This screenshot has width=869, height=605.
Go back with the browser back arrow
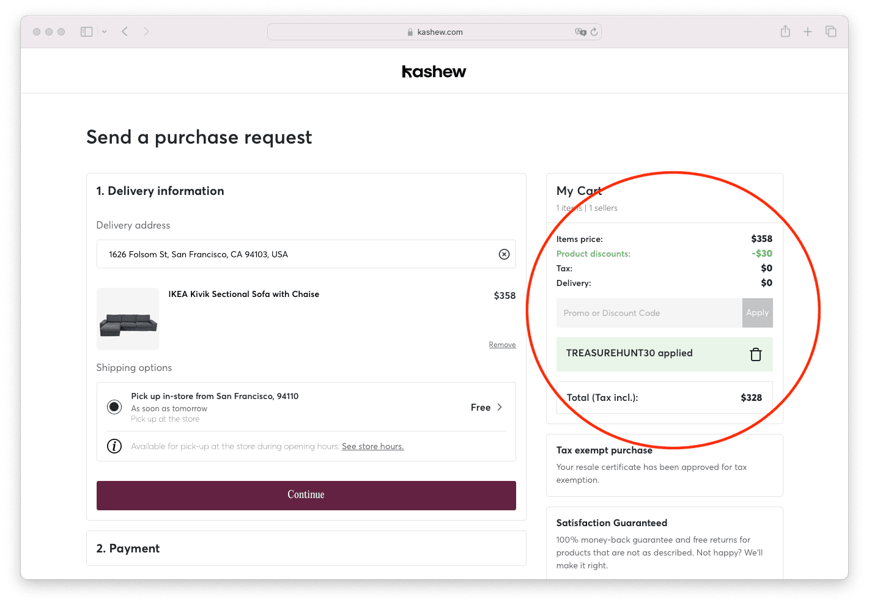point(125,32)
